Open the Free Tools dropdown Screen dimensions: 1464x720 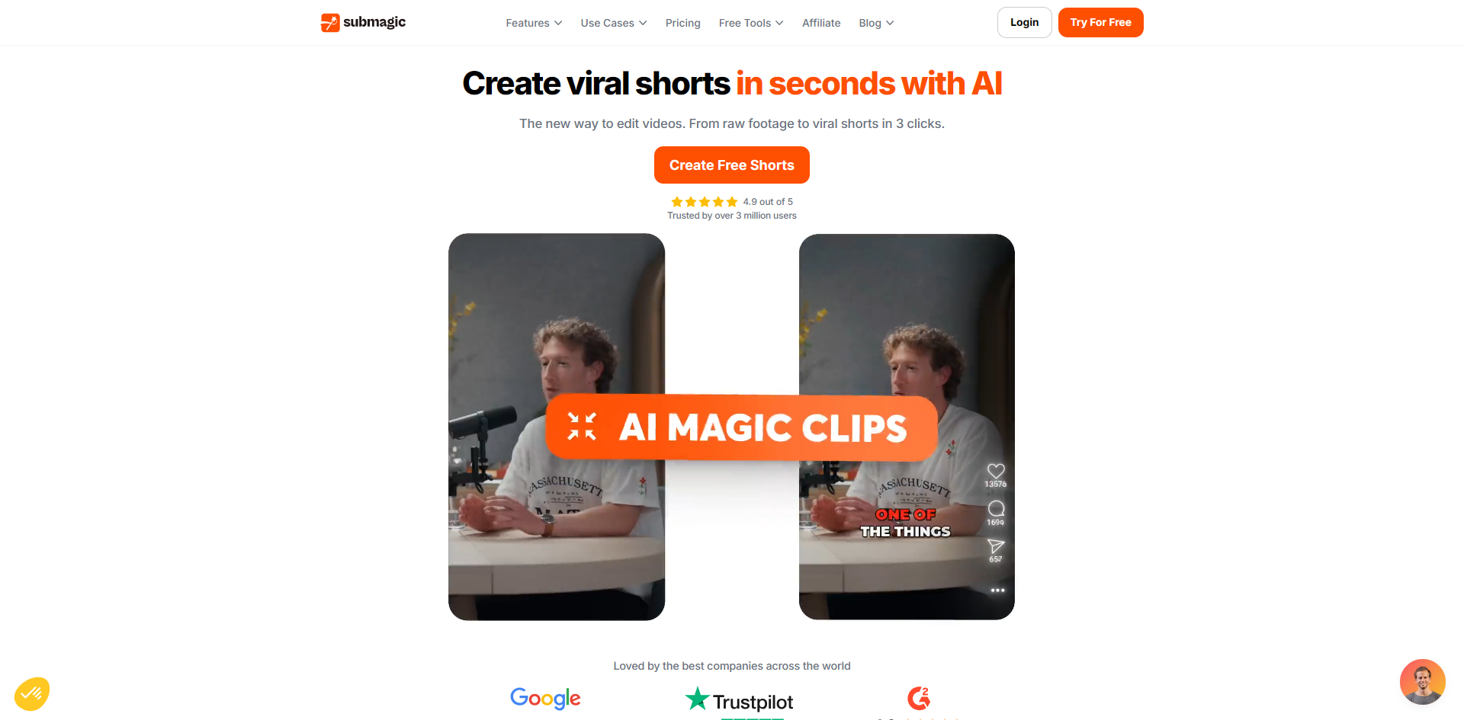751,23
